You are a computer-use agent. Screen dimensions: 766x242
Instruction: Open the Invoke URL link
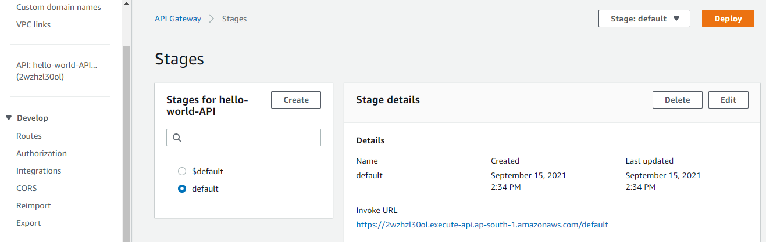pyautogui.click(x=482, y=225)
